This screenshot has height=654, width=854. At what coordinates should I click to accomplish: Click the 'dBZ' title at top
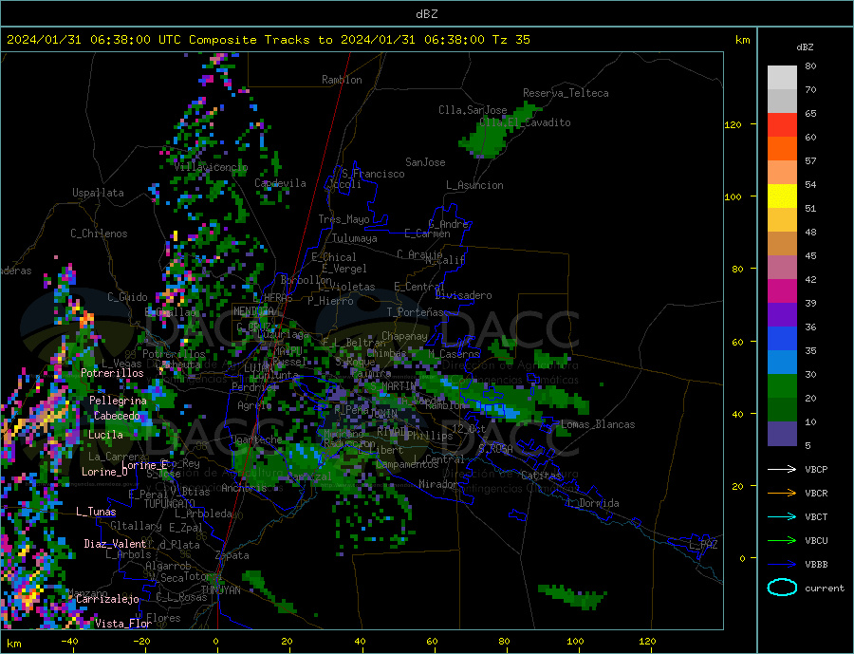[x=426, y=14]
